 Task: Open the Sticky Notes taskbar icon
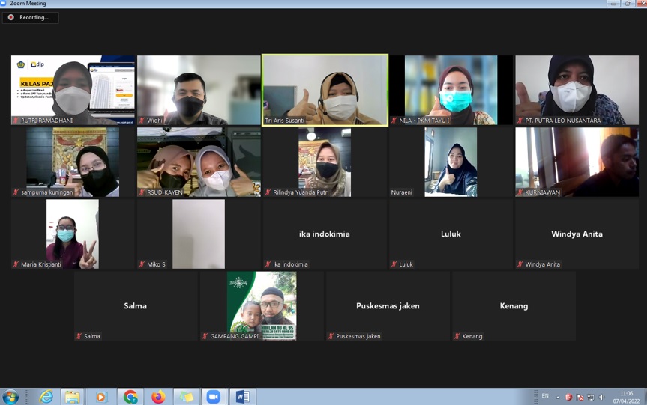coord(186,397)
